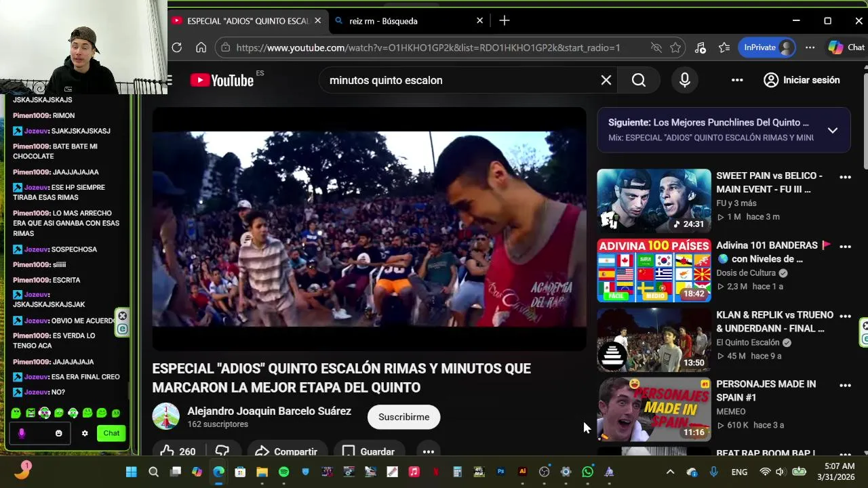The width and height of the screenshot is (868, 488).
Task: Open Dosis de Cultura channel name
Action: 746,273
